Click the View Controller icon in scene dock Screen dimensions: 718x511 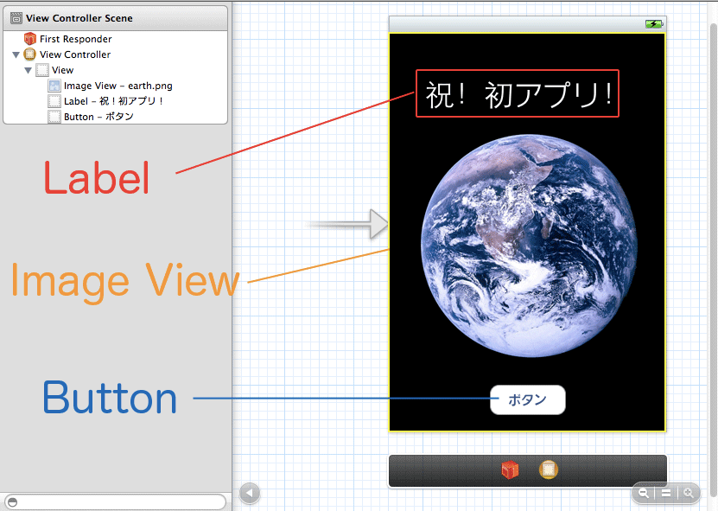[x=548, y=470]
